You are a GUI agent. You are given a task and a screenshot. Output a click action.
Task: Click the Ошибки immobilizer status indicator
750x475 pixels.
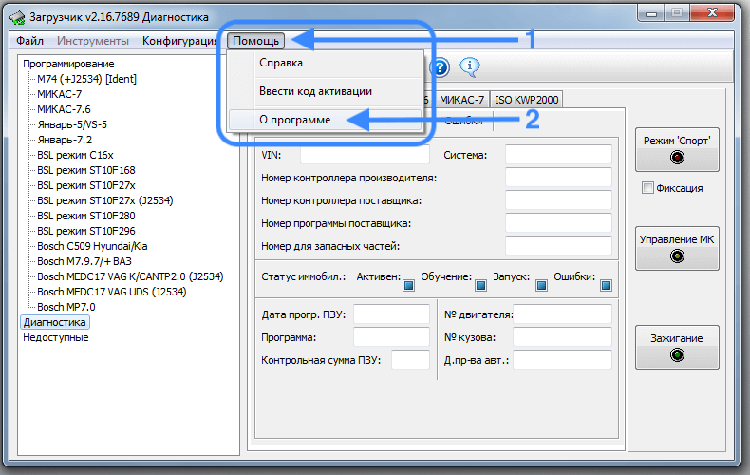606,286
